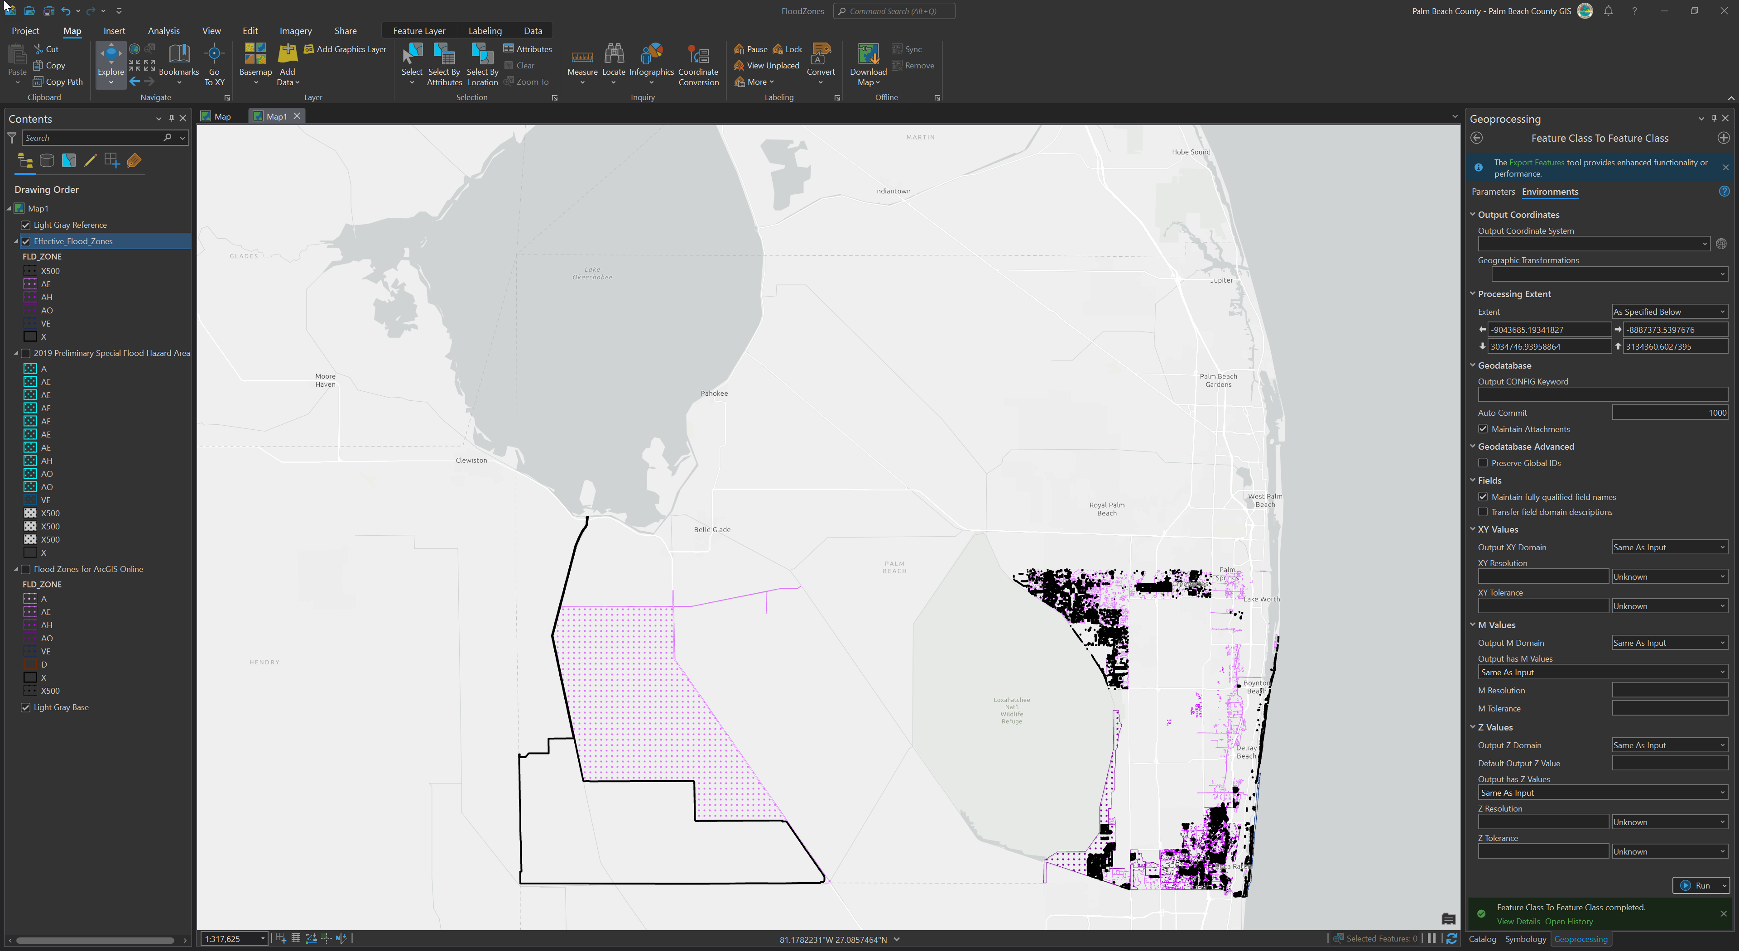
Task: Click the coordinate system globe icon
Action: click(1721, 245)
